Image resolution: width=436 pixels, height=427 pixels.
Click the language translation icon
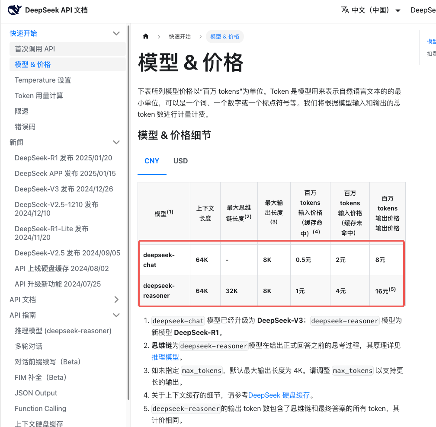(x=344, y=10)
